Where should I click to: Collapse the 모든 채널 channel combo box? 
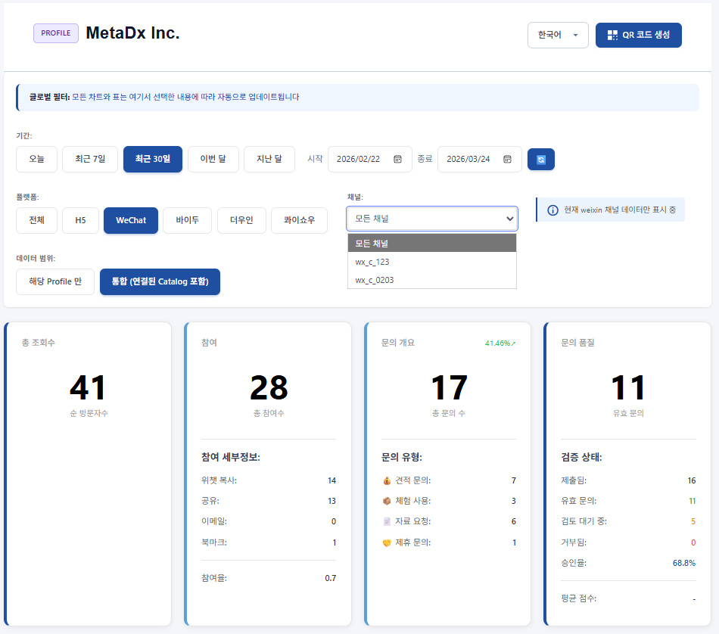pyautogui.click(x=432, y=219)
